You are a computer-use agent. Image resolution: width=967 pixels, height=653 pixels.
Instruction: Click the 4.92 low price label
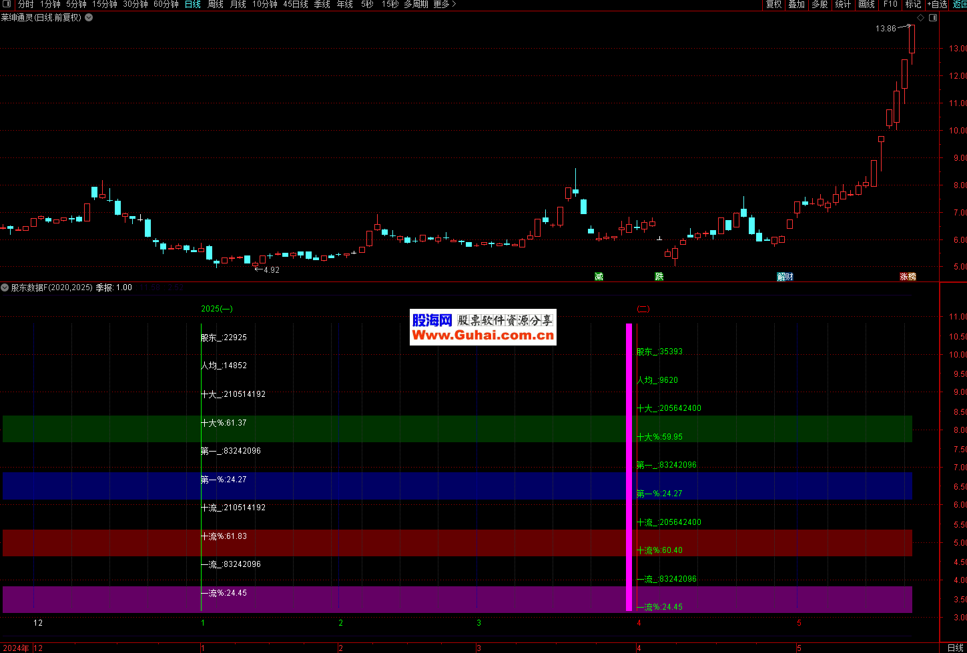point(272,270)
